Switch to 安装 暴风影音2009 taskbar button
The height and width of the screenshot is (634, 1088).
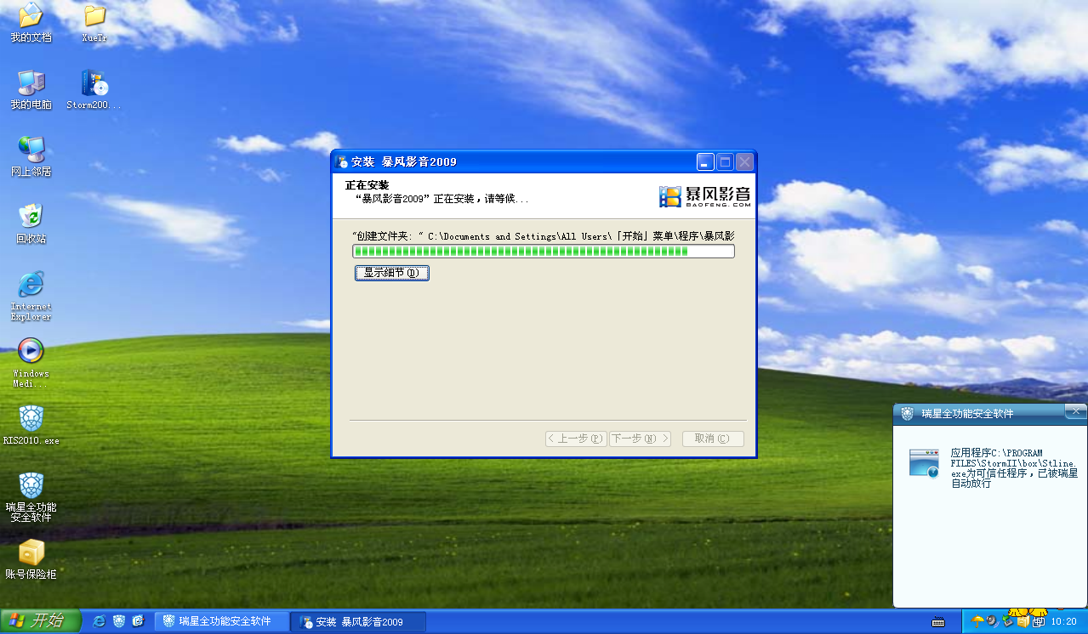pos(358,622)
